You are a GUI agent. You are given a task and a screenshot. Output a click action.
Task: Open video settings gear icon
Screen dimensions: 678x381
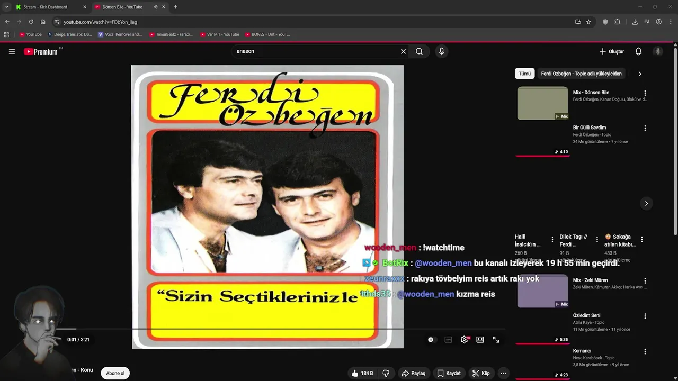pyautogui.click(x=465, y=340)
